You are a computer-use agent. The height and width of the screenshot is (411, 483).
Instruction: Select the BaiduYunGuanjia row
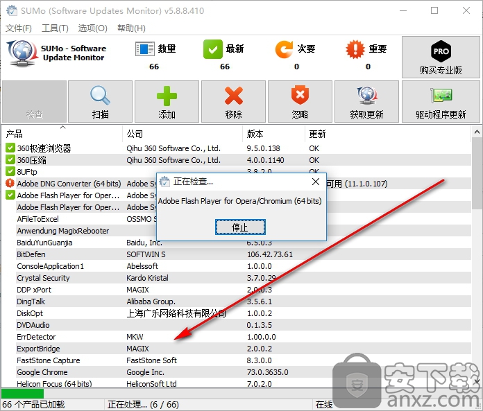236,243
